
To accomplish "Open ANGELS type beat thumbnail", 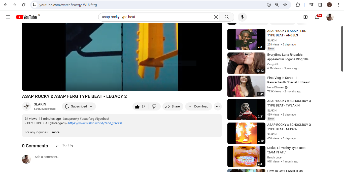I will point(246,39).
